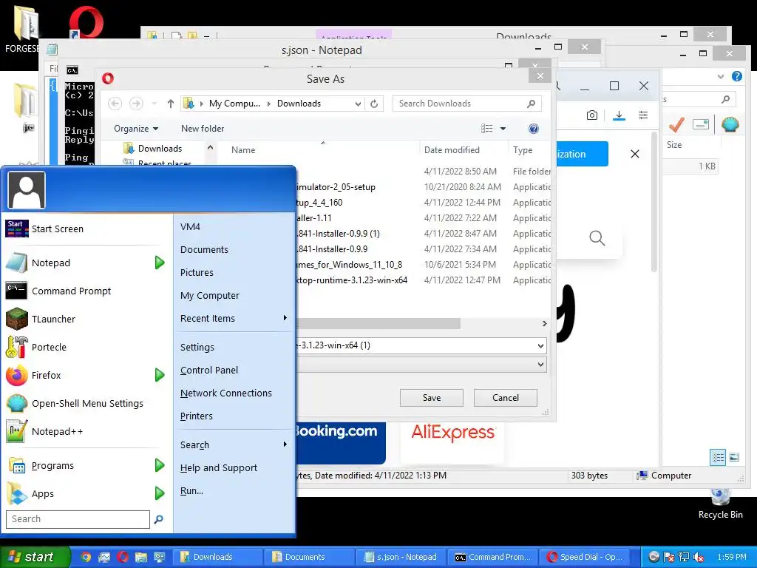Open the Recycle Bin desktop icon
Image resolution: width=757 pixels, height=568 pixels.
click(x=720, y=504)
